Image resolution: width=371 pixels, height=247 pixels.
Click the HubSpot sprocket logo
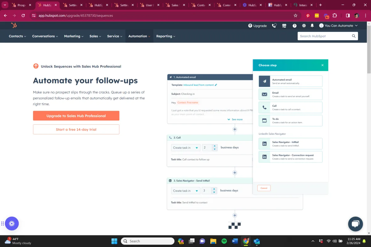click(x=14, y=26)
